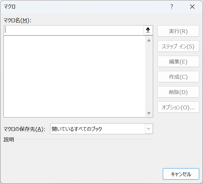Click the scroll up arrow in macro list

tap(149, 40)
